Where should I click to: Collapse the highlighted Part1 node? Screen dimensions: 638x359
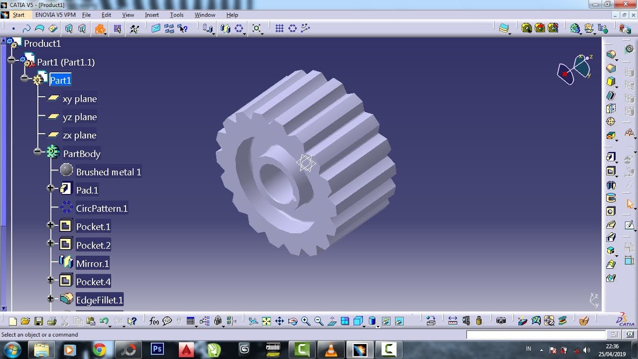pyautogui.click(x=24, y=78)
